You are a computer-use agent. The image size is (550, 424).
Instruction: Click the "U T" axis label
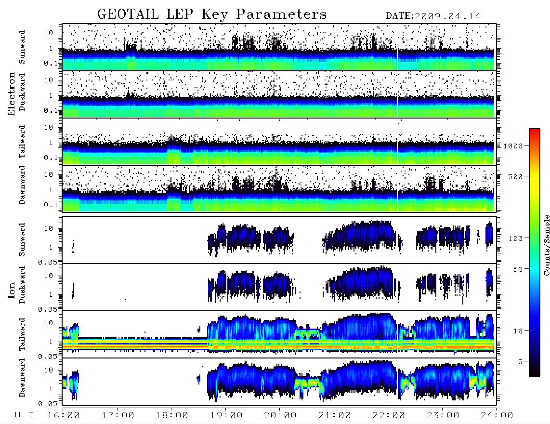tap(25, 416)
